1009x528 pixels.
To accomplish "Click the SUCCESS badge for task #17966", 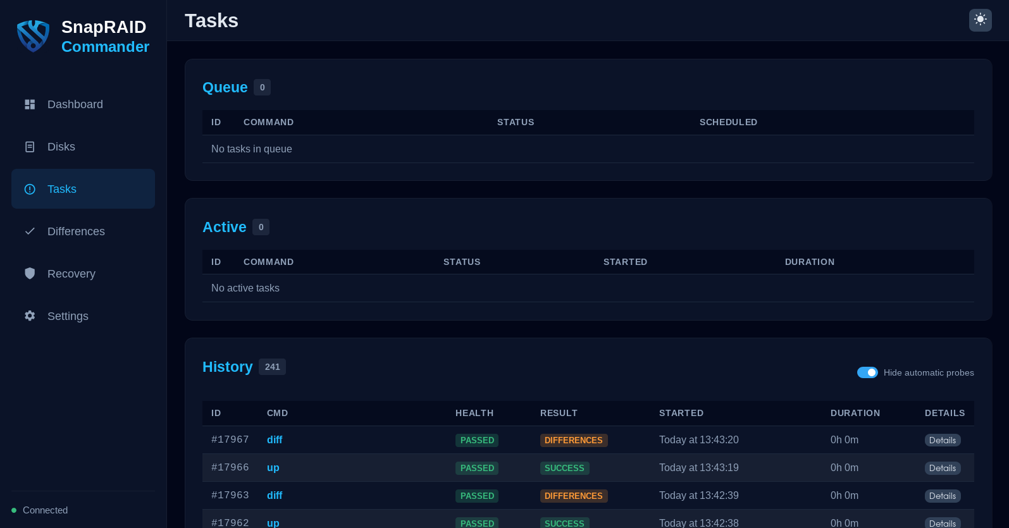I will [564, 468].
